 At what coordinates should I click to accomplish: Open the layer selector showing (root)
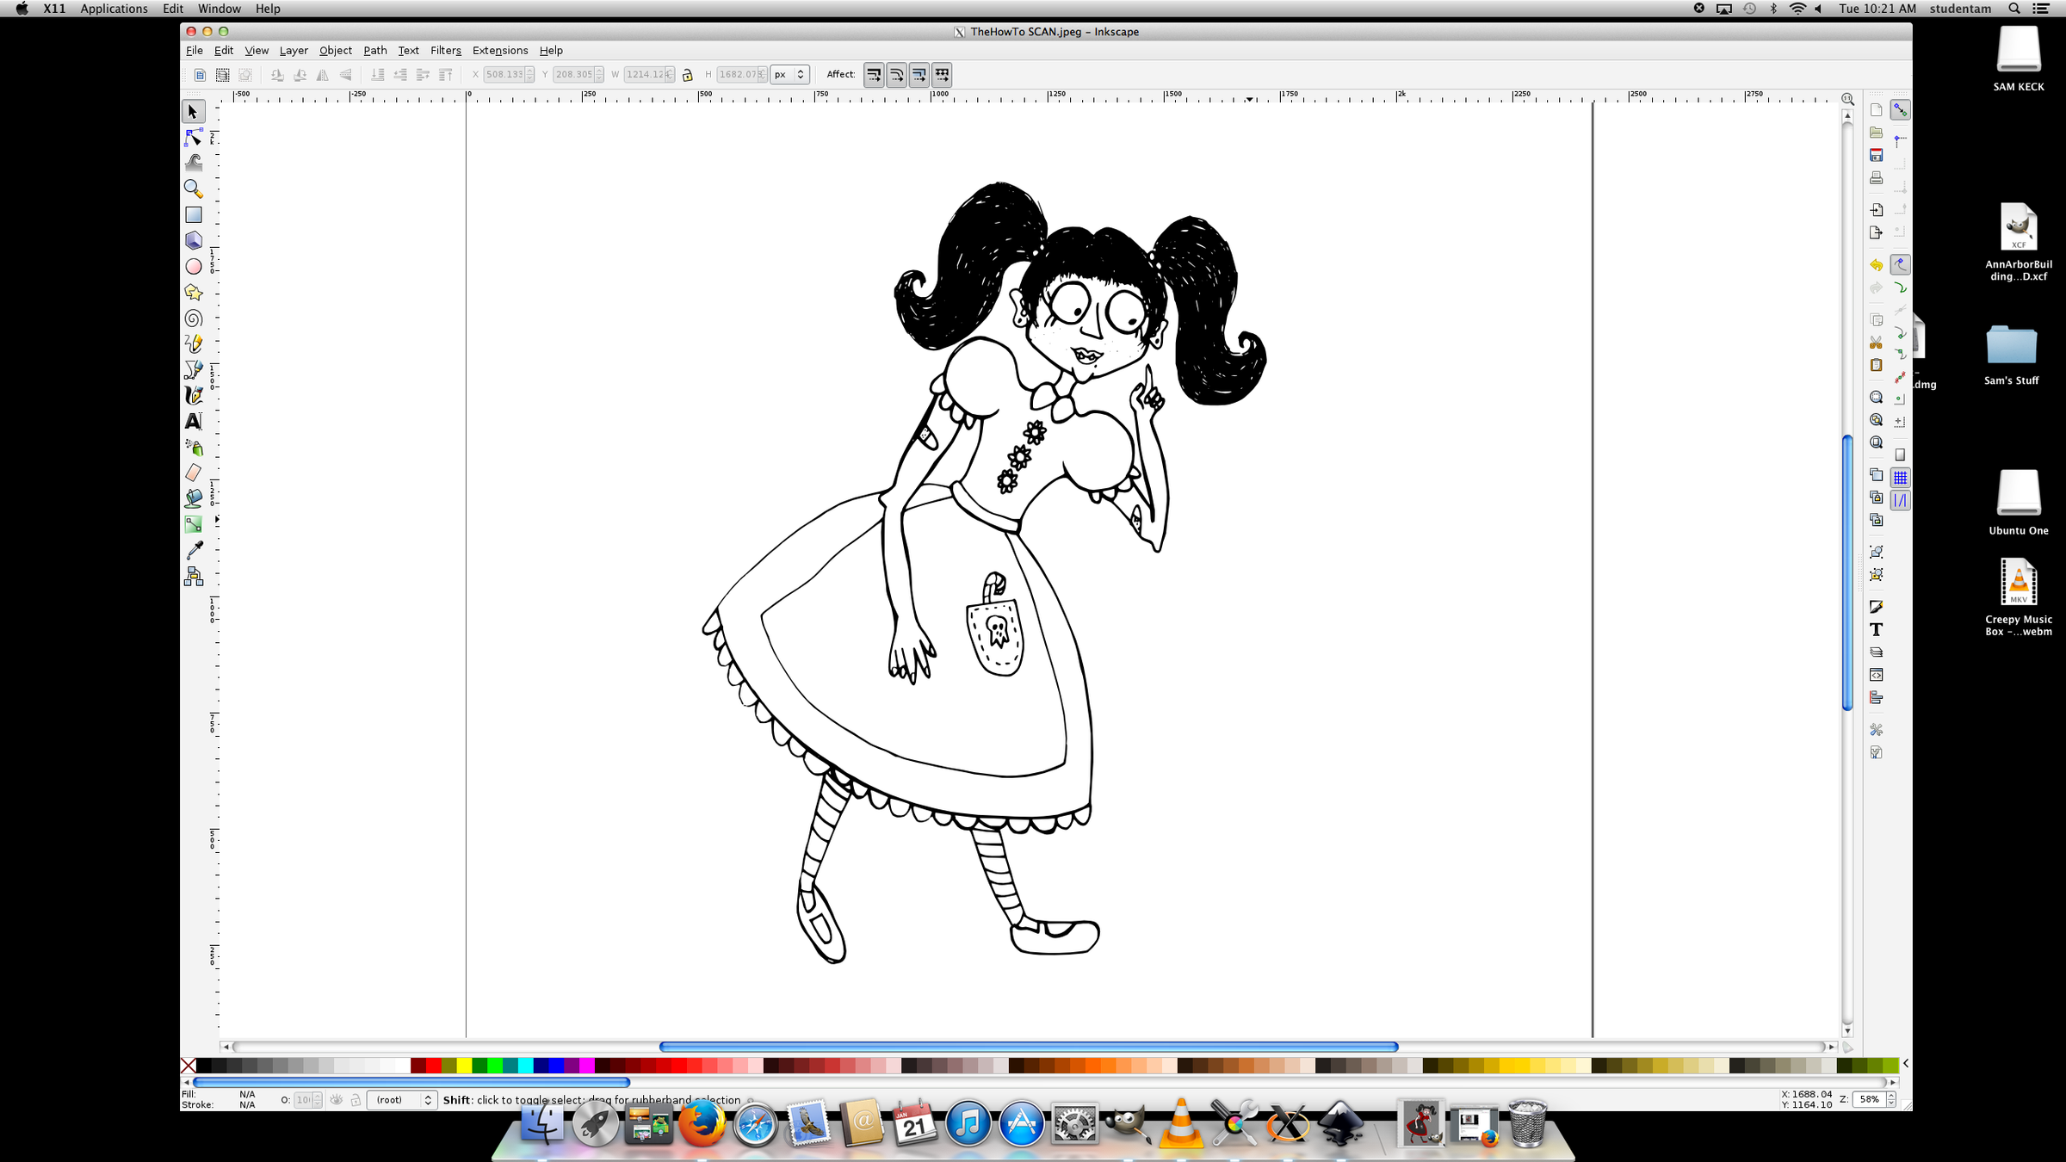(x=402, y=1099)
